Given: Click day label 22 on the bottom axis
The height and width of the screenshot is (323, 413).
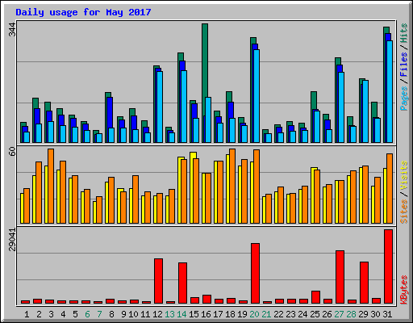Looking at the screenshot, I should pyautogui.click(x=278, y=314).
